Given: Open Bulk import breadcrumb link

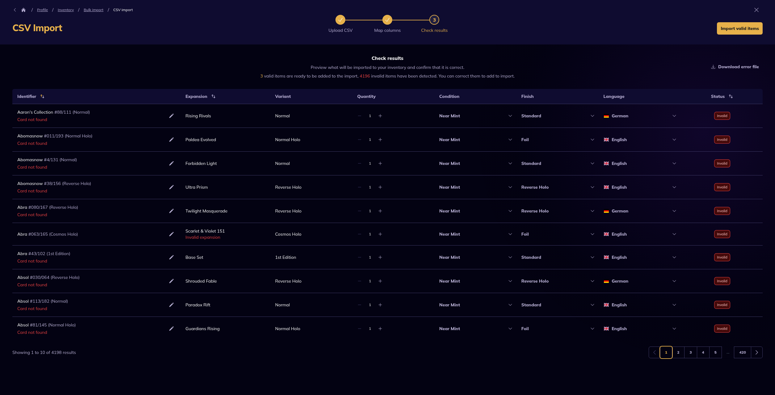Looking at the screenshot, I should [93, 10].
